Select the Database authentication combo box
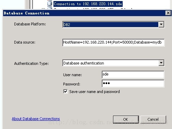The height and width of the screenshot is (129, 172). pyautogui.click(x=113, y=63)
